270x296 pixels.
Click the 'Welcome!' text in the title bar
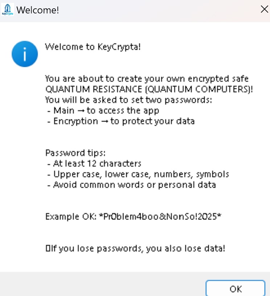38,10
